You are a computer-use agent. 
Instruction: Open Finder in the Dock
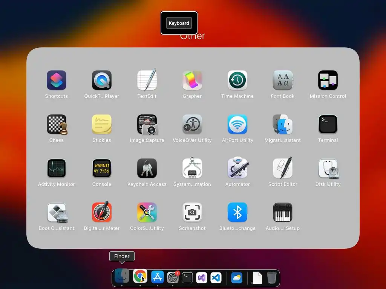coord(122,276)
